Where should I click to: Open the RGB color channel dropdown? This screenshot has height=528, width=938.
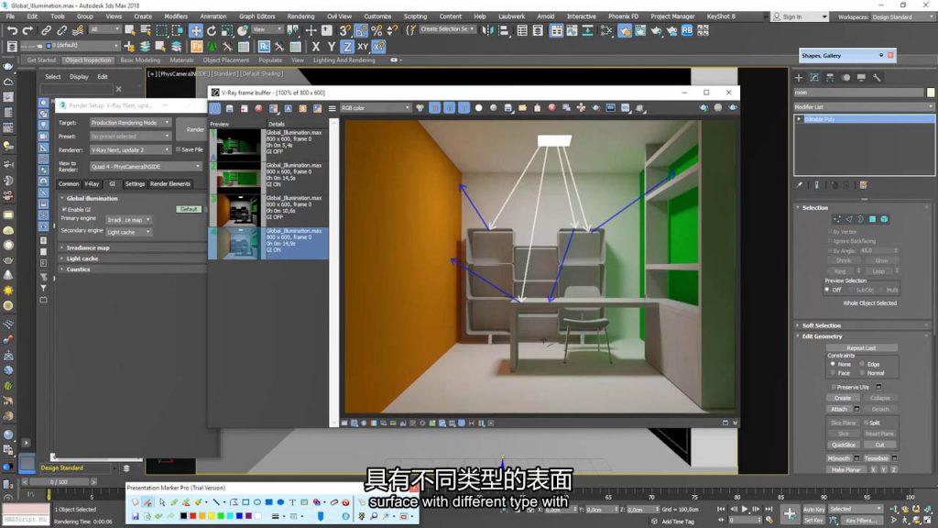coord(375,108)
